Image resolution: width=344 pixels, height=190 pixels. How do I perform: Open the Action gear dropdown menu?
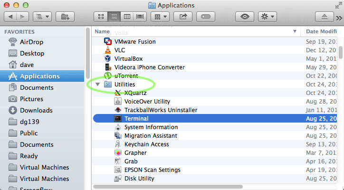coord(268,17)
